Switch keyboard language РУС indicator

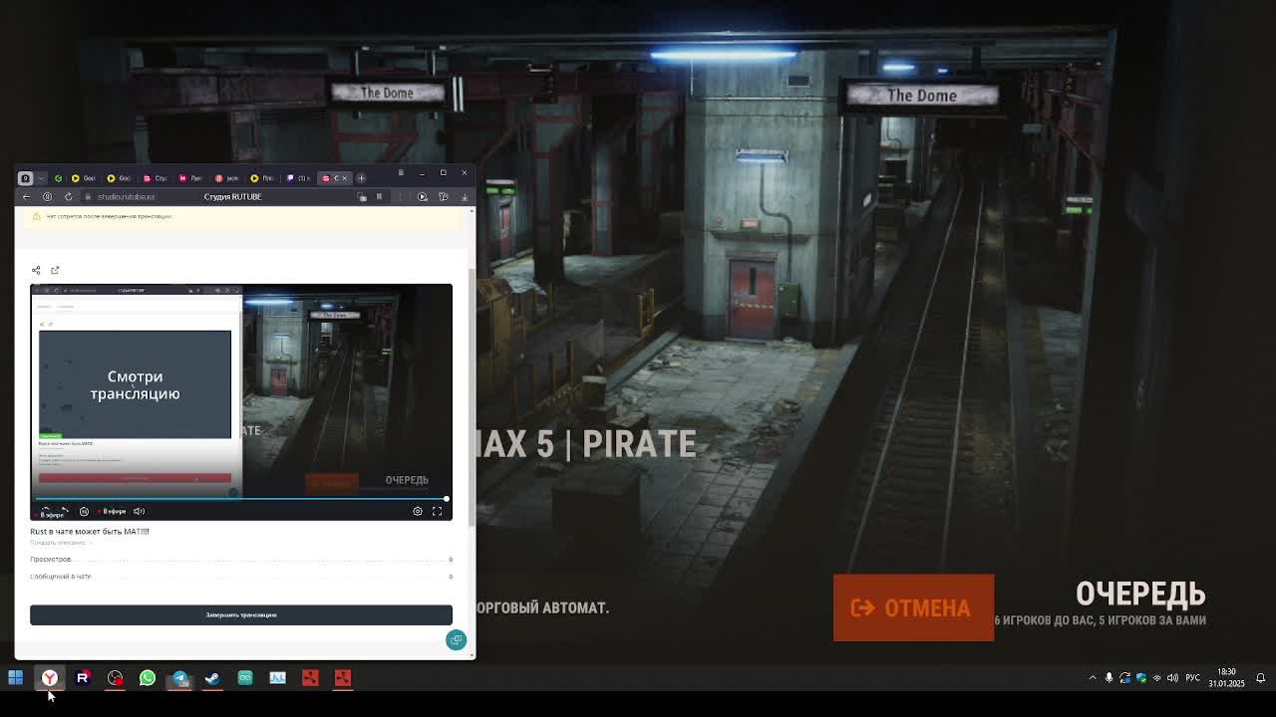(x=1193, y=678)
